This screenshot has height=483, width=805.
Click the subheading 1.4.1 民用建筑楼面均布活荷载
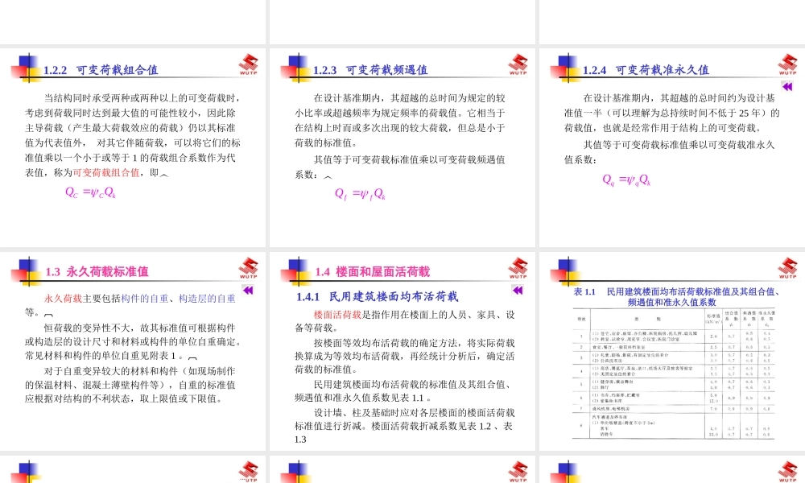pyautogui.click(x=377, y=296)
